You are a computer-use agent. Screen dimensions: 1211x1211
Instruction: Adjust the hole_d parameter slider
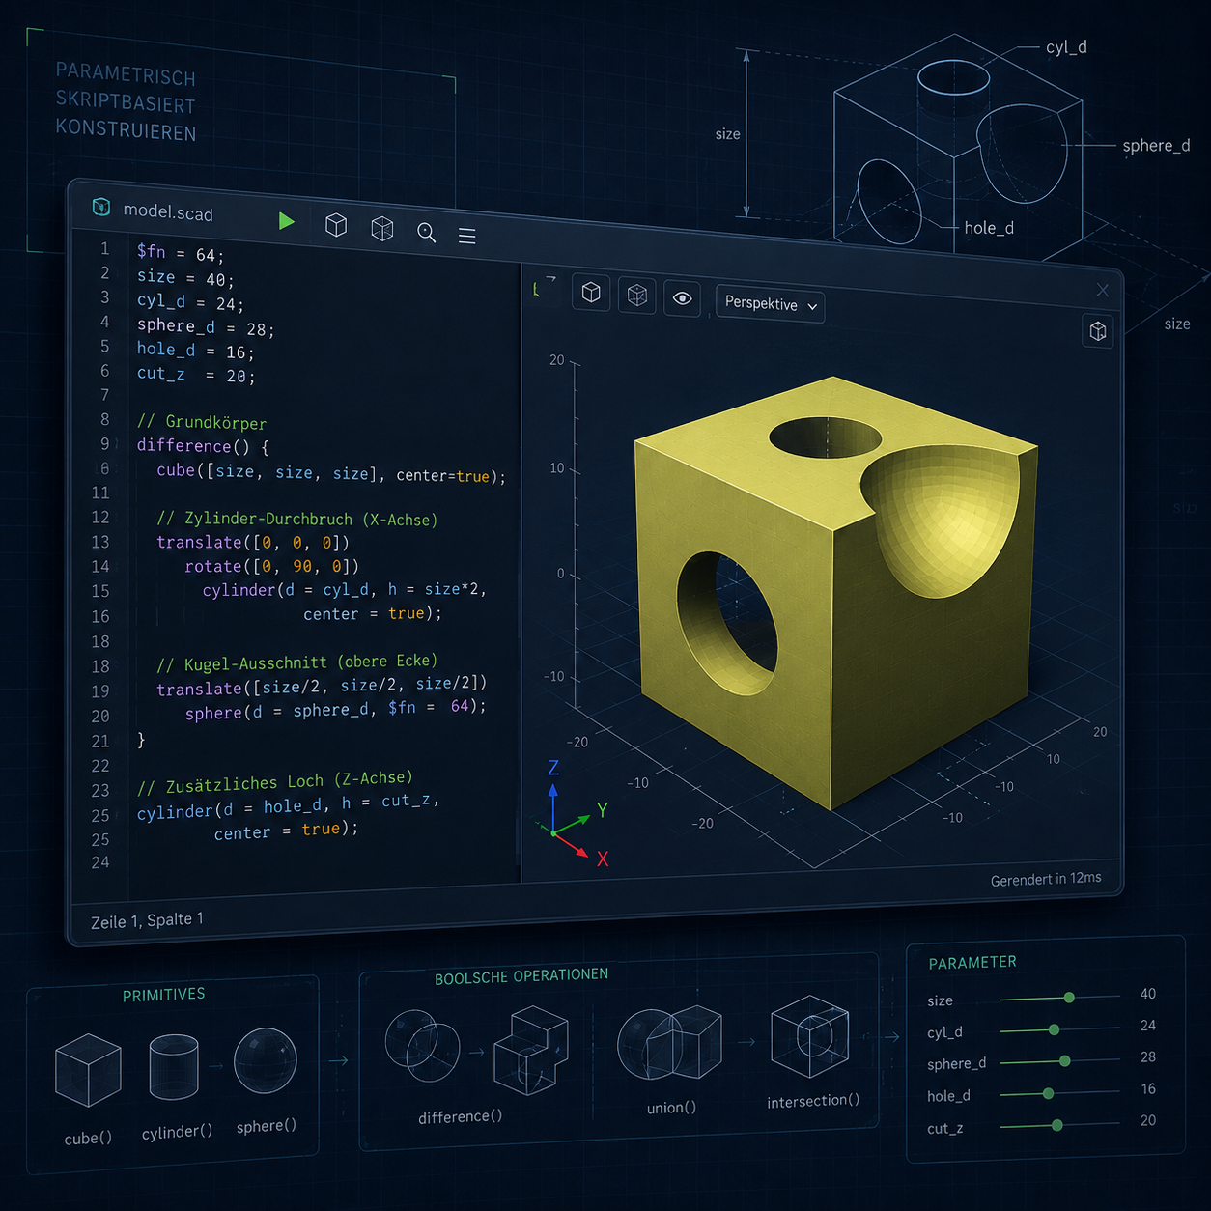coord(1059,1093)
